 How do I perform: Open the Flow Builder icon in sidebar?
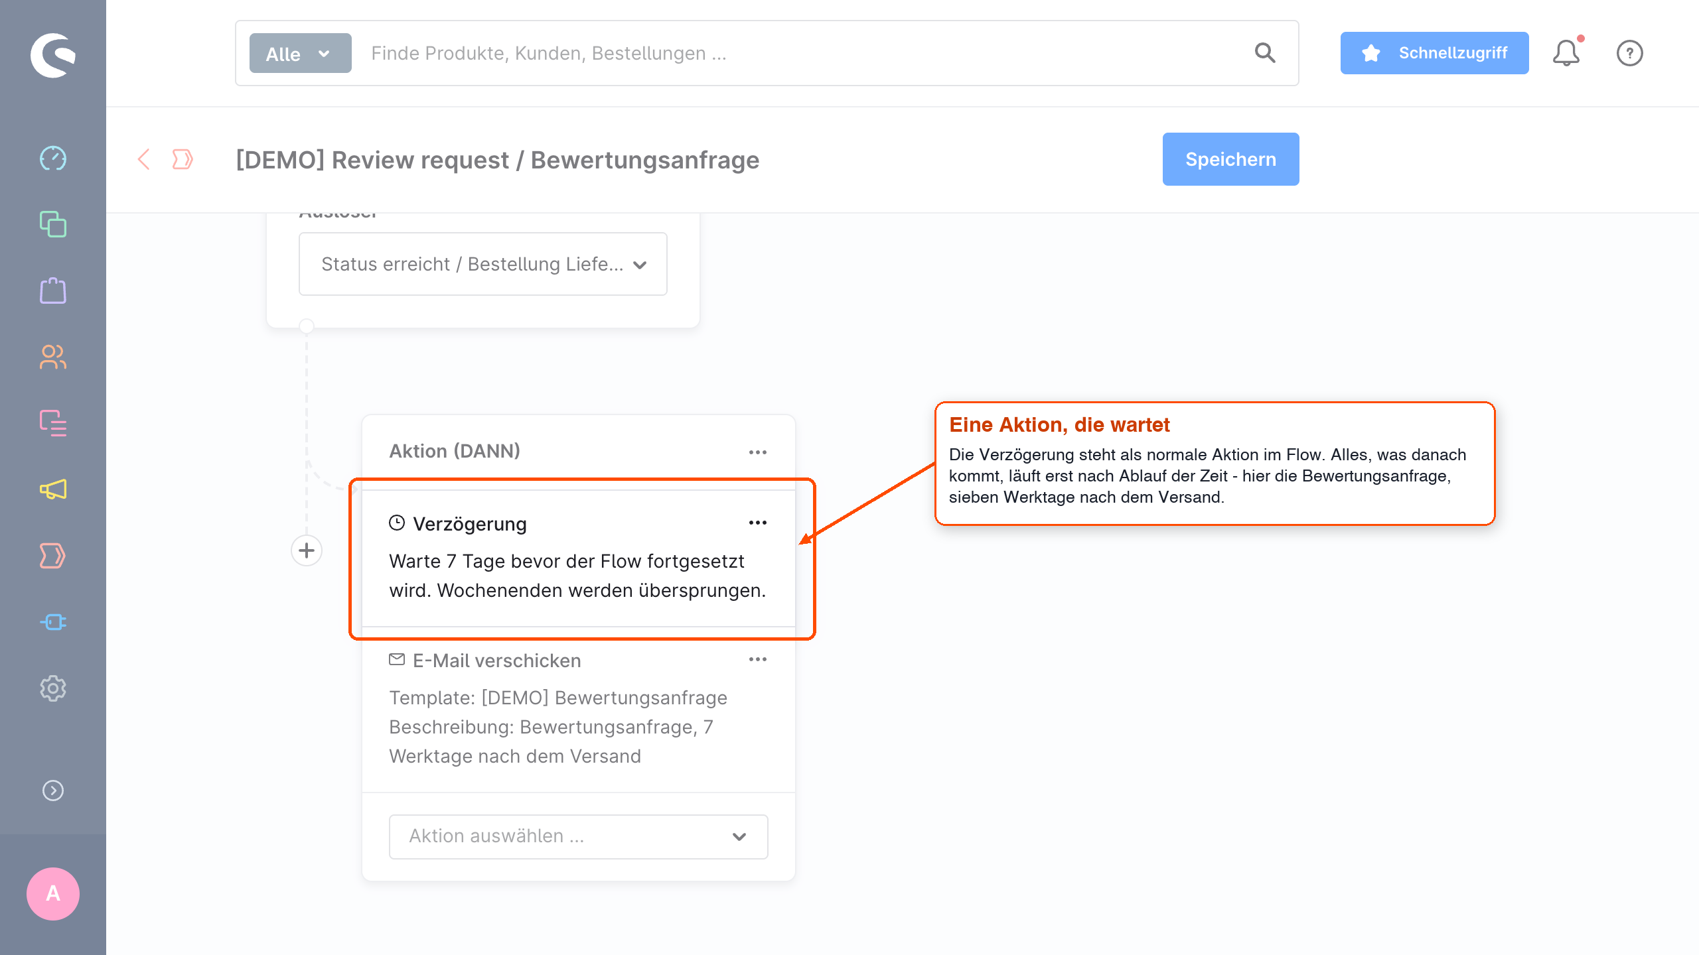point(53,556)
